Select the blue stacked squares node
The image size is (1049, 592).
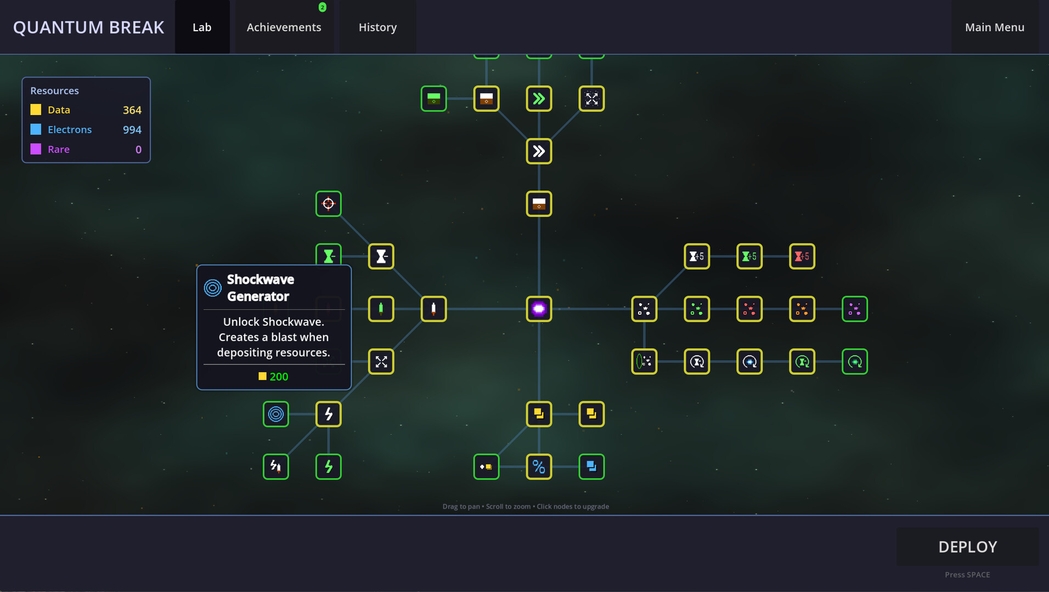point(591,467)
